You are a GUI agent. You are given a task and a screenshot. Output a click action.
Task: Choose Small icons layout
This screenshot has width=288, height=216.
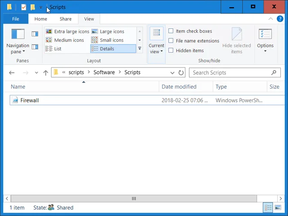coord(108,40)
